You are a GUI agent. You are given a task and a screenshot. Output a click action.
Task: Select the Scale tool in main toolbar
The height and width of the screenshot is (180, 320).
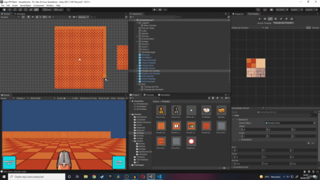(20, 9)
